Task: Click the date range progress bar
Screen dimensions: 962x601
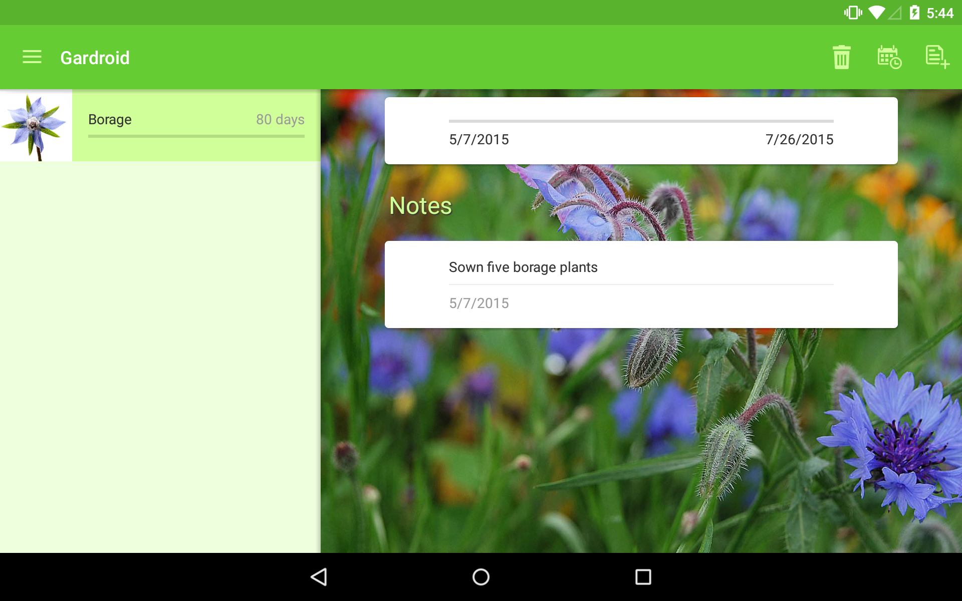Action: [x=641, y=121]
